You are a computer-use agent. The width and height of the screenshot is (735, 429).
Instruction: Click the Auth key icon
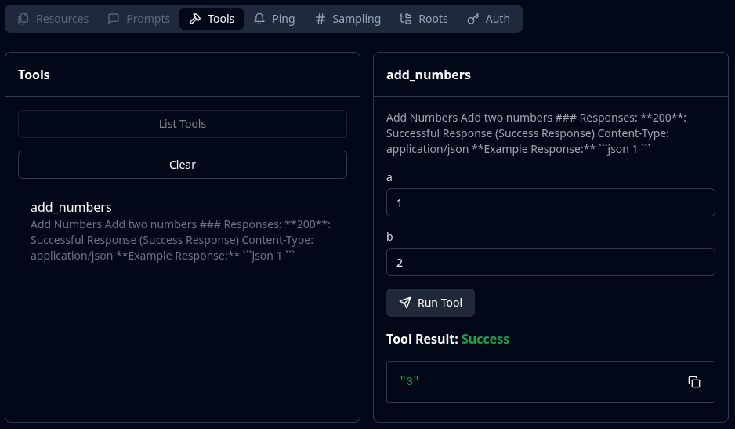[473, 19]
